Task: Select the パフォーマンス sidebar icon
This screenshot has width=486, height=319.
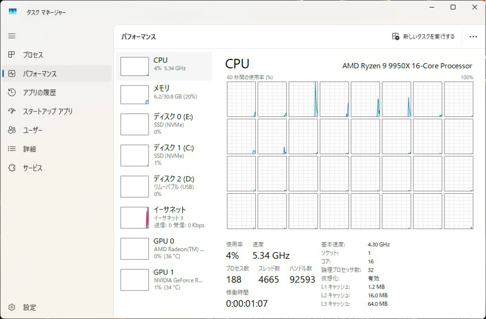Action: [12, 74]
